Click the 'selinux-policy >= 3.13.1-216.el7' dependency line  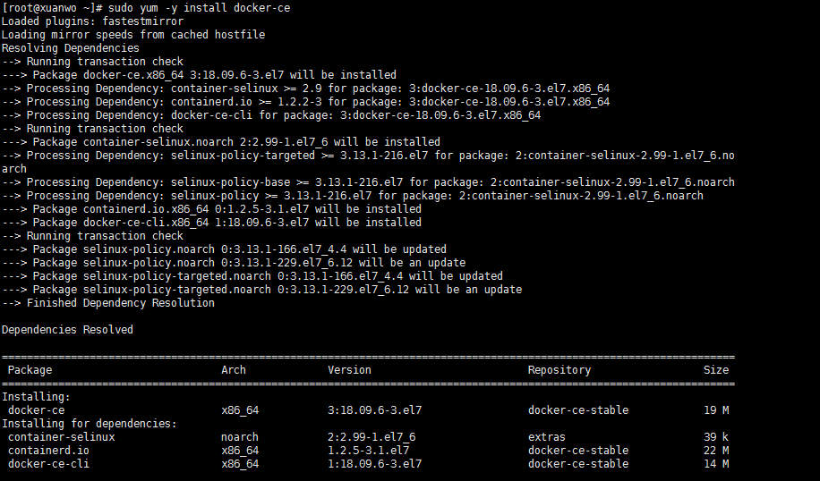[353, 195]
